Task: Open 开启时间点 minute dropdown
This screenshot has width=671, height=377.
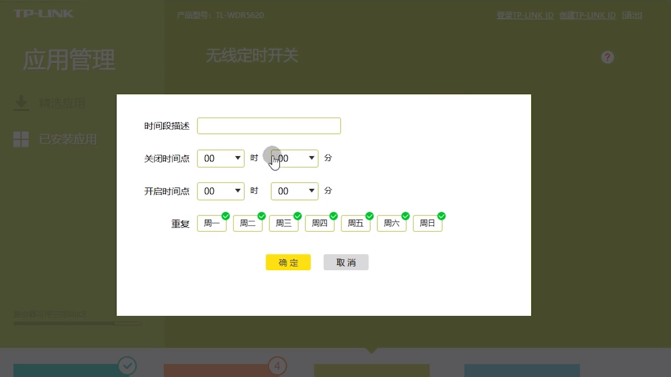Action: pos(295,191)
